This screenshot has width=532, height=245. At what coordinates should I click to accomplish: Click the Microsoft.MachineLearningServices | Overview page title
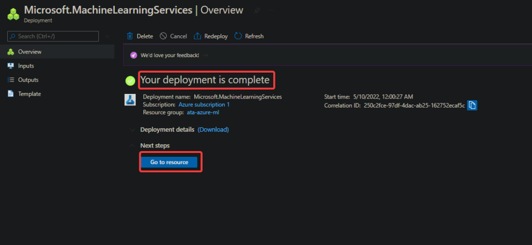[134, 10]
